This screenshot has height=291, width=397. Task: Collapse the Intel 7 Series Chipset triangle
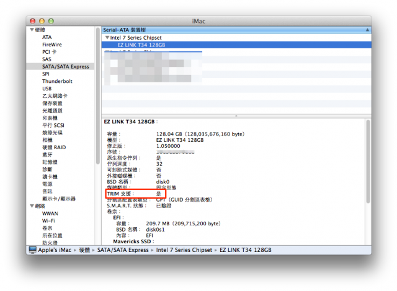[x=107, y=37]
